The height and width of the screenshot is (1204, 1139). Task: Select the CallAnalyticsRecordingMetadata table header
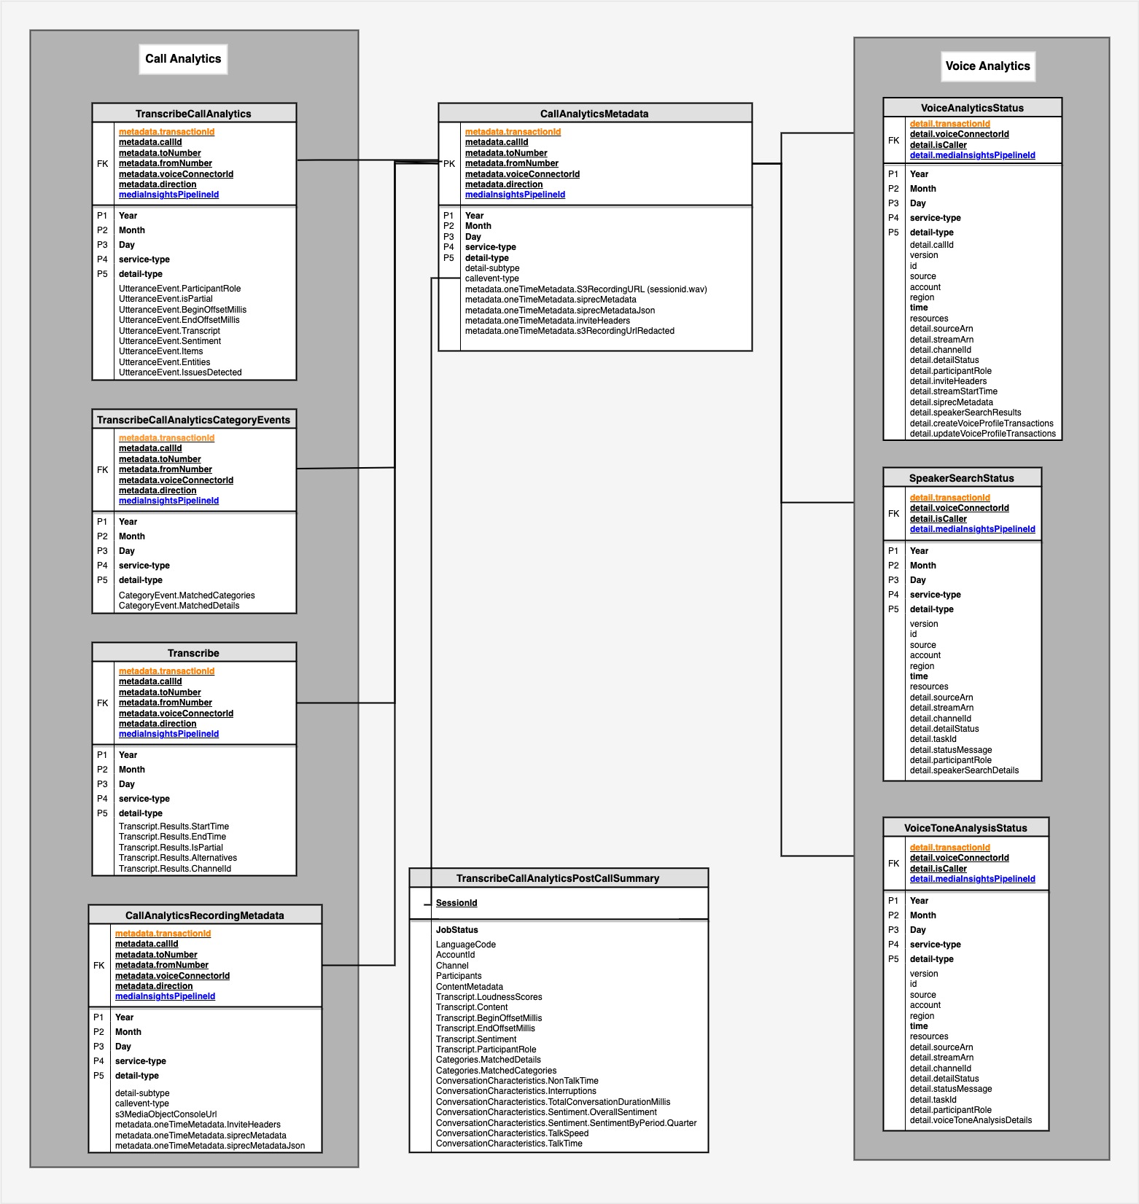pos(204,915)
